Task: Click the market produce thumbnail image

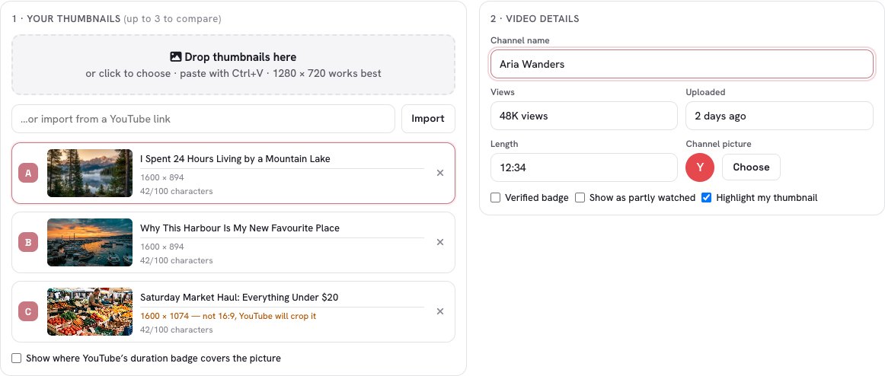Action: (90, 312)
